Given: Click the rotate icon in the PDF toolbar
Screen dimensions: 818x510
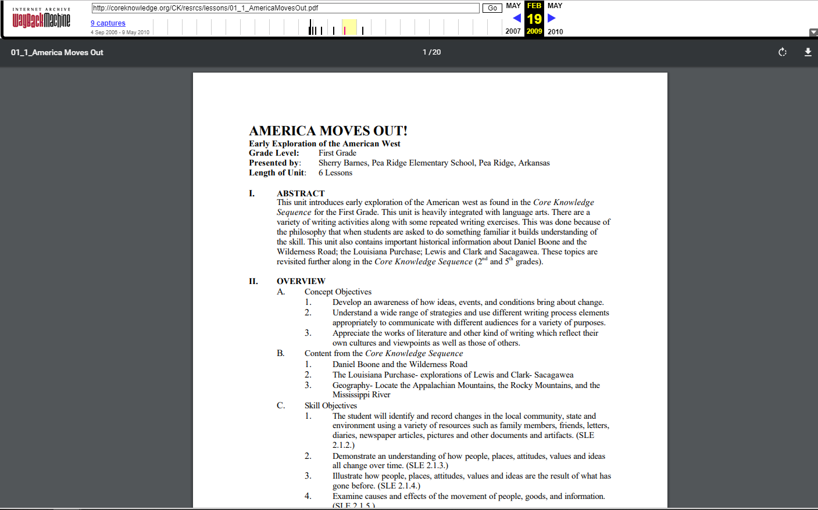Looking at the screenshot, I should (782, 52).
